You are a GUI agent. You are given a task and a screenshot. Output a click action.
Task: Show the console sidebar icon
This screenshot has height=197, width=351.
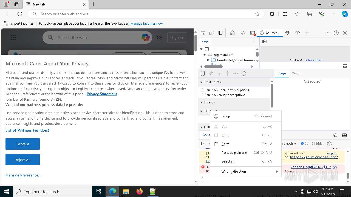coord(203,144)
